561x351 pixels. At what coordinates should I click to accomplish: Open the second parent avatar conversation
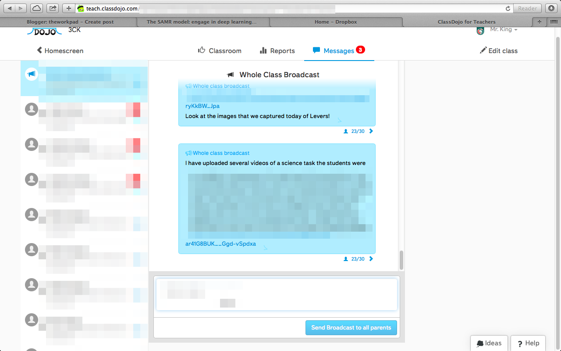tap(32, 144)
